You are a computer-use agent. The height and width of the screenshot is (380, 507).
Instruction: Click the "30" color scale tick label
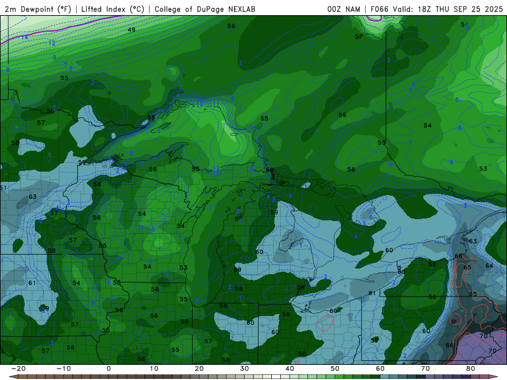pos(245,369)
